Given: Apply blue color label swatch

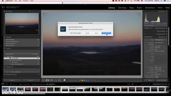Looking at the screenshot, I should [x=86, y=80].
